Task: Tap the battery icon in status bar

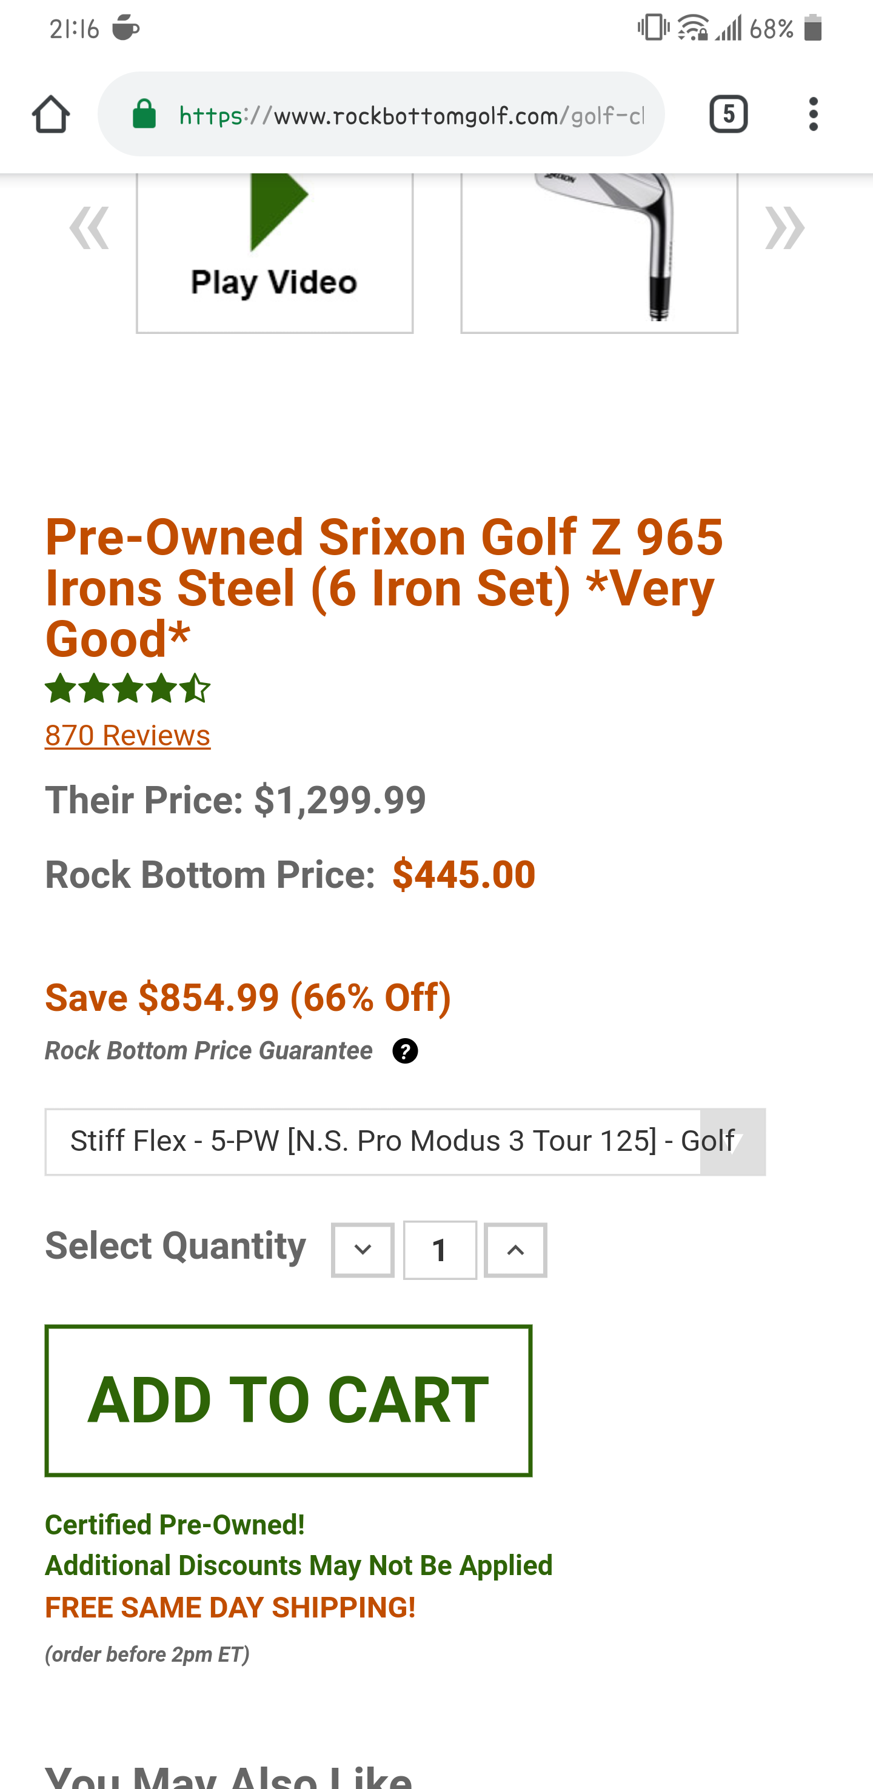Action: (x=813, y=28)
